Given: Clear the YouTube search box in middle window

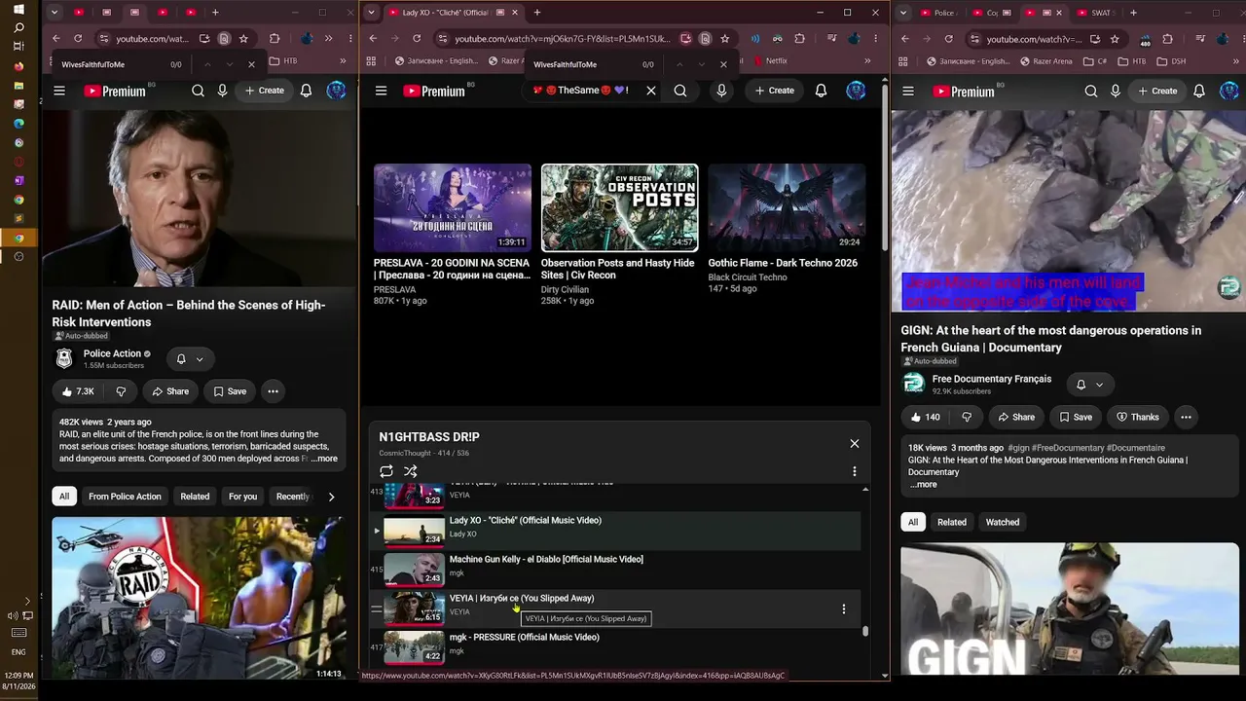Looking at the screenshot, I should (x=651, y=91).
